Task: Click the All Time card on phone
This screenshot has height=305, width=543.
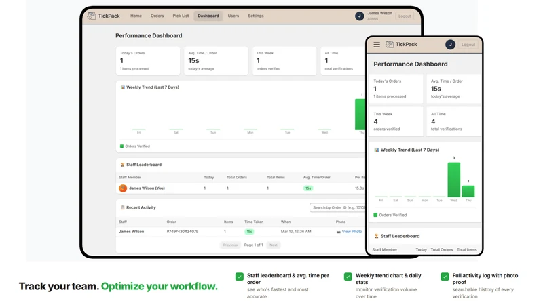Action: coord(453,121)
